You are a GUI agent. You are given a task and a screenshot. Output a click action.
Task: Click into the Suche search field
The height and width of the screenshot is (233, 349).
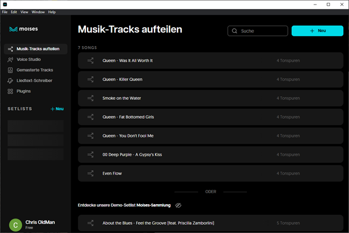click(x=258, y=31)
